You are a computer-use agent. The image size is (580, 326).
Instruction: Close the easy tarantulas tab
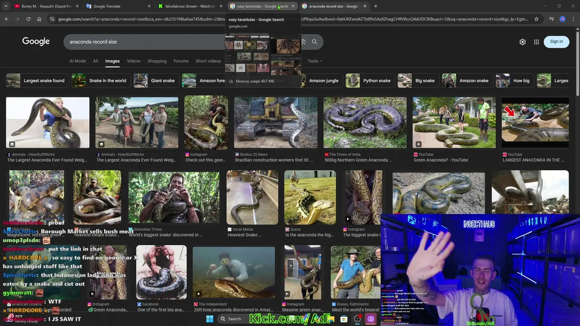tap(293, 6)
